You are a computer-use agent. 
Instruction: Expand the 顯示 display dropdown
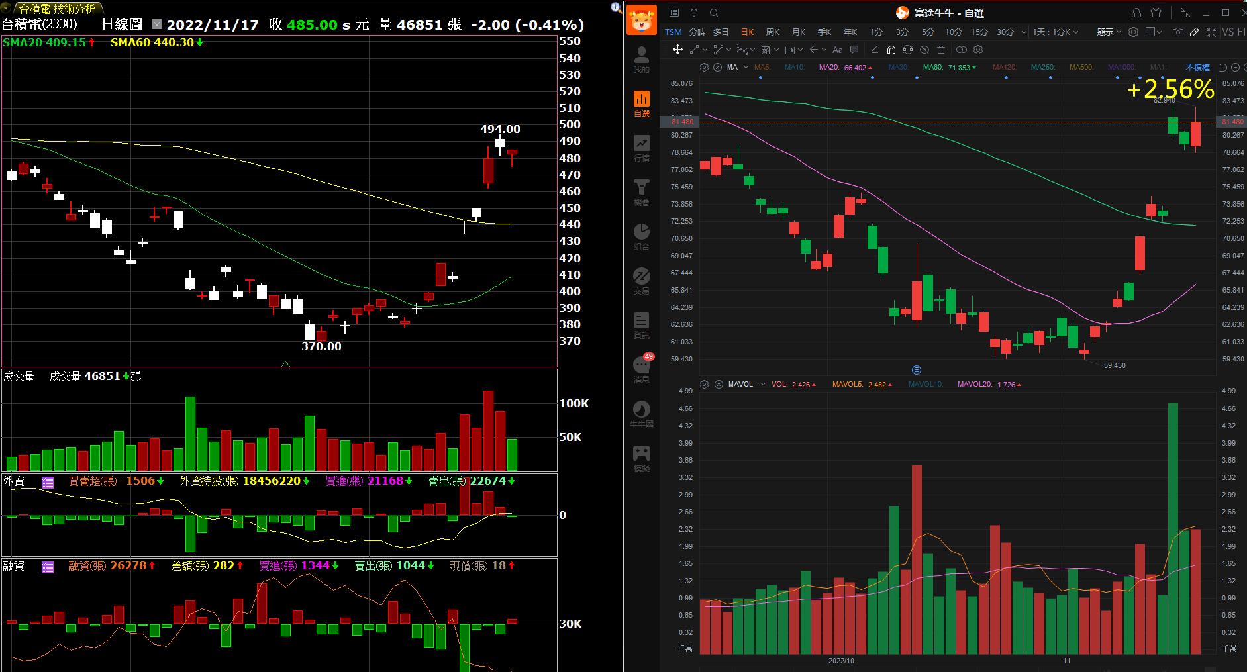pos(1109,32)
